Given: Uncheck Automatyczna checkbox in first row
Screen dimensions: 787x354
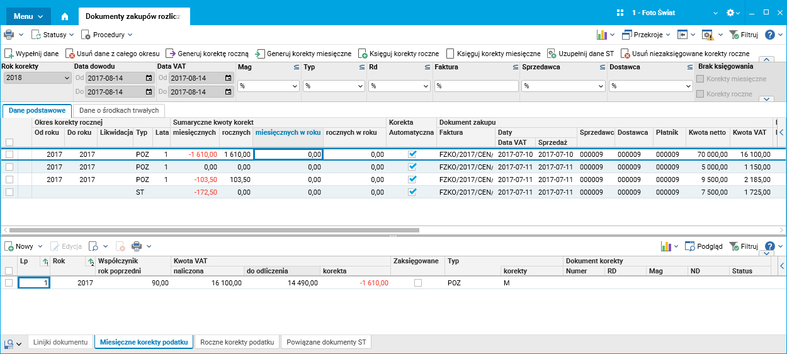Looking at the screenshot, I should [412, 154].
